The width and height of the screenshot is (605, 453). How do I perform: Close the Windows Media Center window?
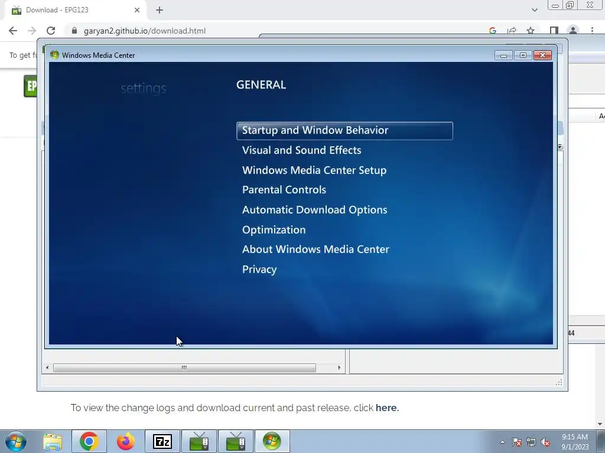point(542,55)
